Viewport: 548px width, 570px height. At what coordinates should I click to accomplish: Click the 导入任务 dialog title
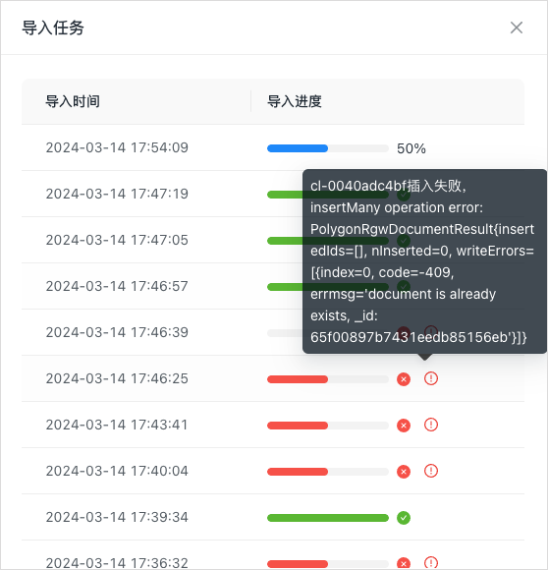point(53,28)
